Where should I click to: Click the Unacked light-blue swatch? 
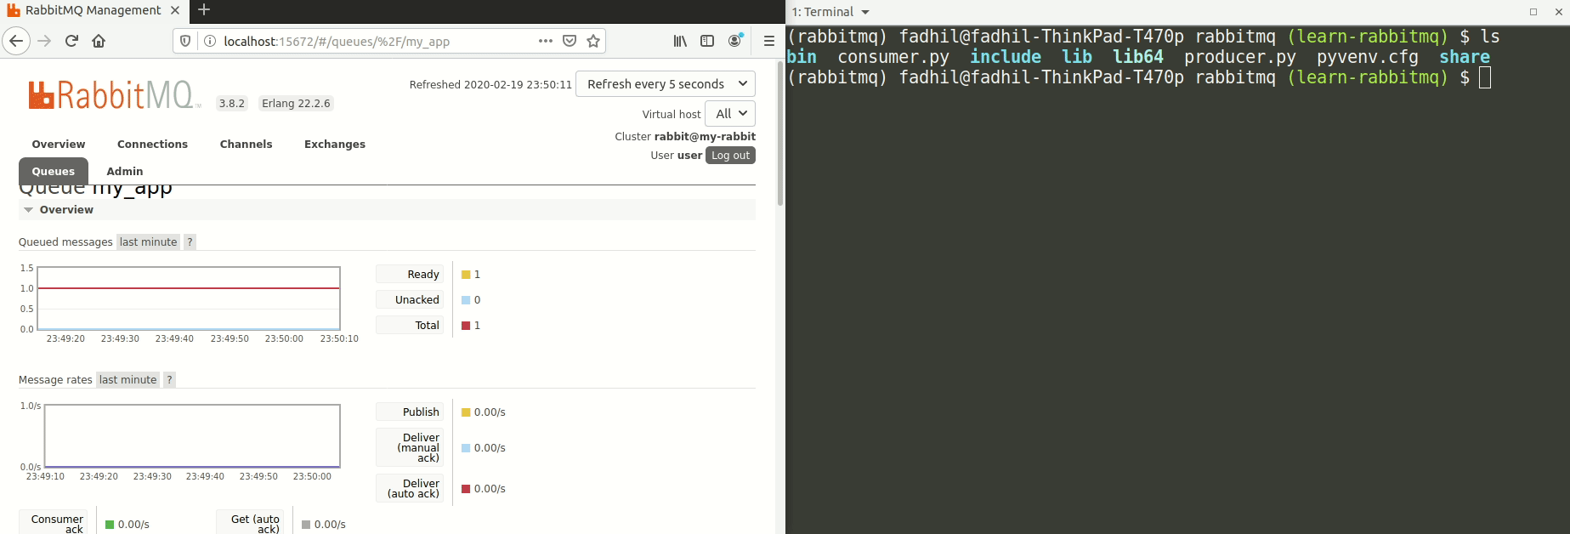coord(466,300)
